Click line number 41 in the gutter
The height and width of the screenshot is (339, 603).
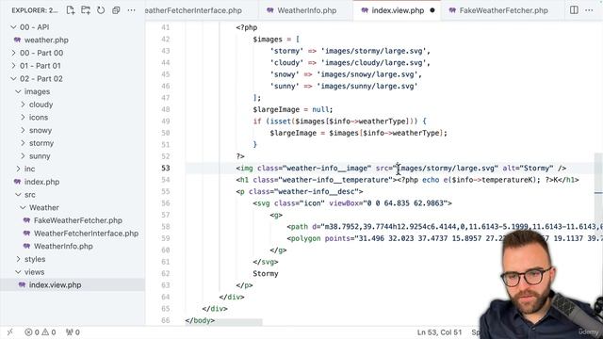(166, 27)
